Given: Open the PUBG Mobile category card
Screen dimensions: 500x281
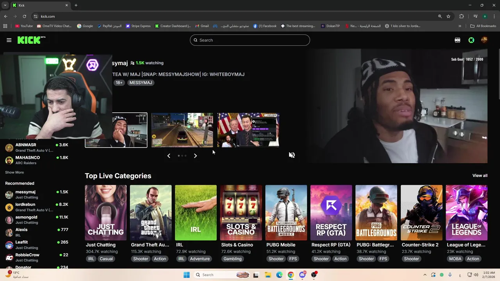Looking at the screenshot, I should pos(286,213).
